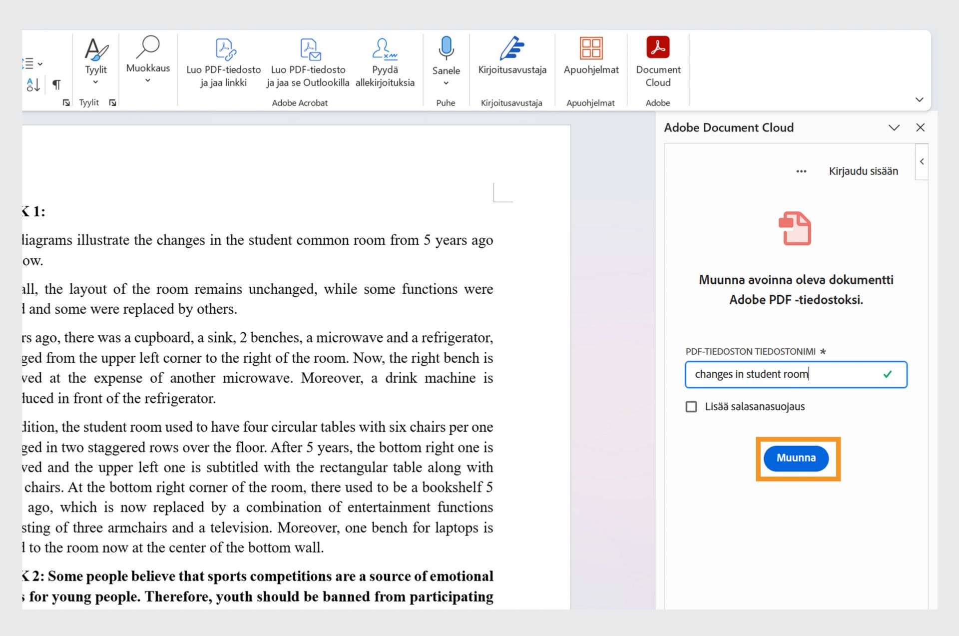959x636 pixels.
Task: Click the red PDF document illustration
Action: 795,228
